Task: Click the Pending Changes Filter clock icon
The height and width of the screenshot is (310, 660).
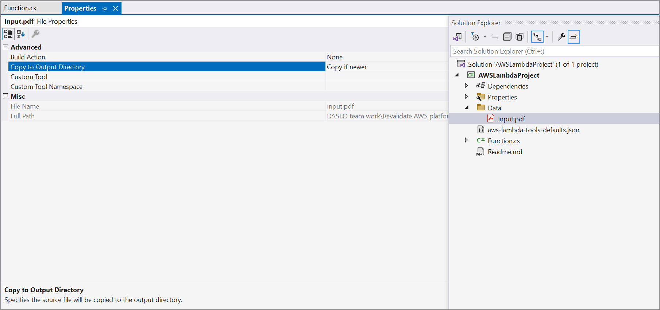Action: [x=475, y=37]
